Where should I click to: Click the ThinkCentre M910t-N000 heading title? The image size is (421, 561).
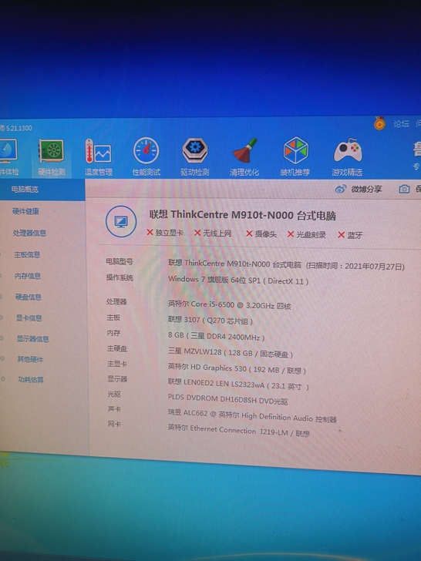click(x=242, y=215)
